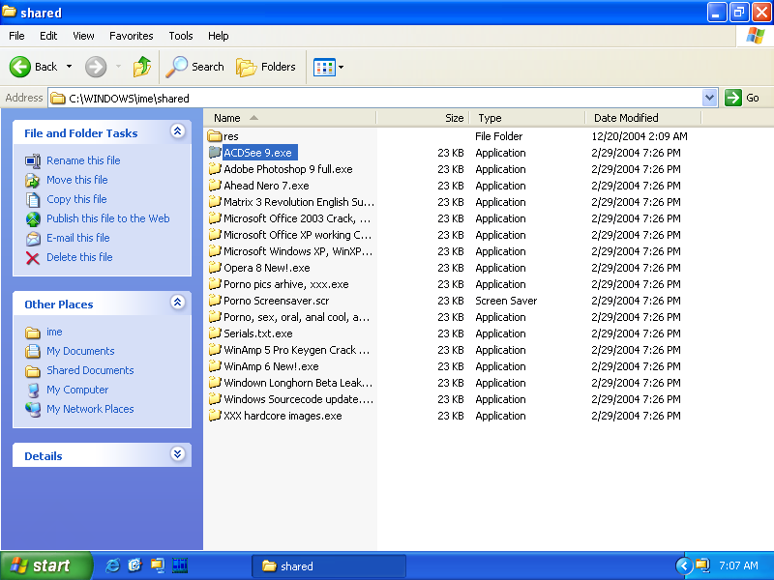Open the Help menu
Screen dimensions: 774x580
pyautogui.click(x=219, y=36)
